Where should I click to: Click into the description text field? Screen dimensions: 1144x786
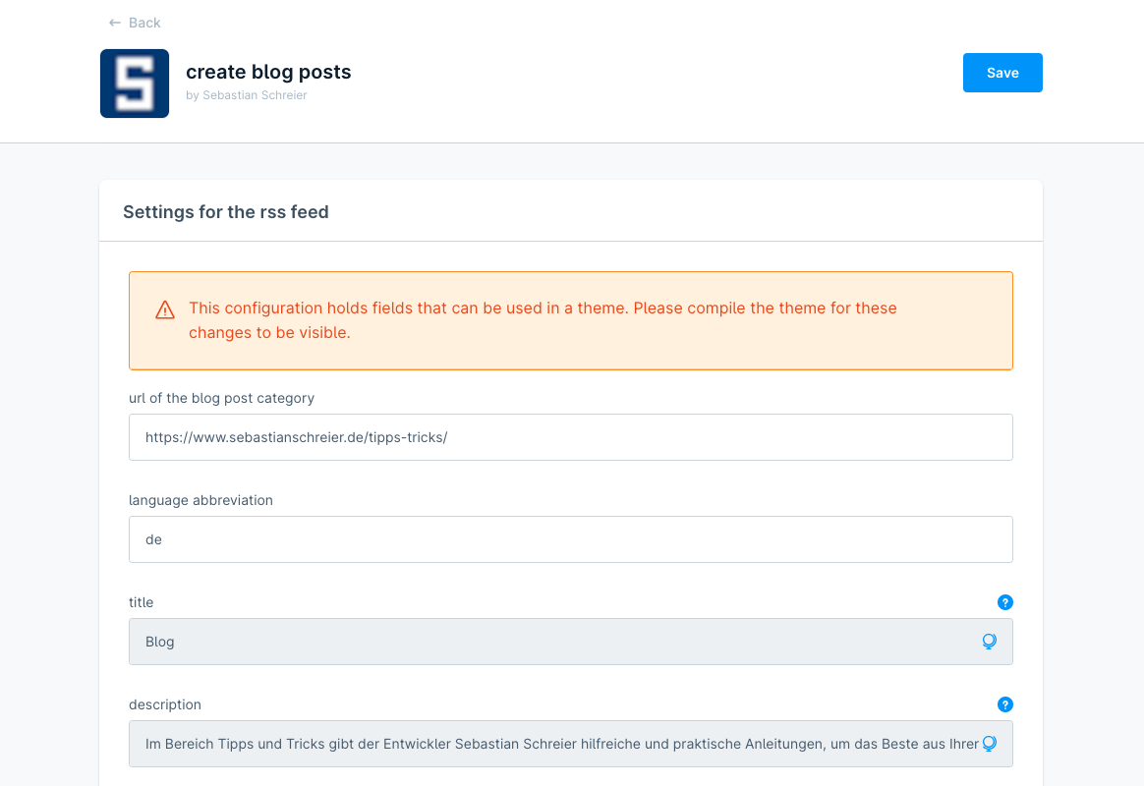pyautogui.click(x=550, y=744)
